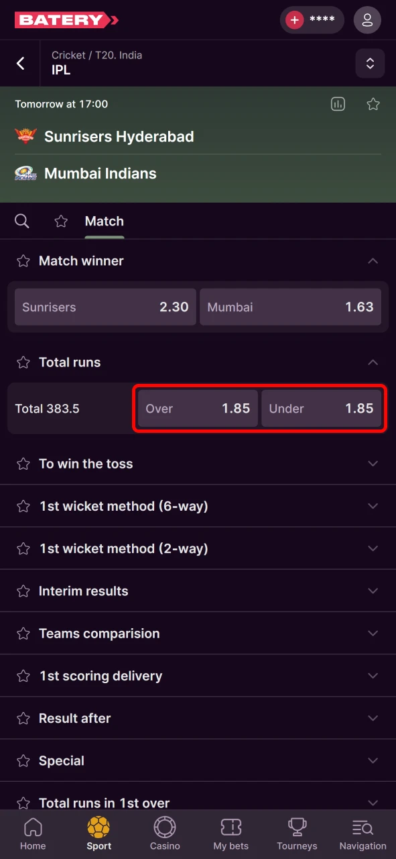Image resolution: width=396 pixels, height=859 pixels.
Task: Favorite the Total runs market
Action: [23, 362]
